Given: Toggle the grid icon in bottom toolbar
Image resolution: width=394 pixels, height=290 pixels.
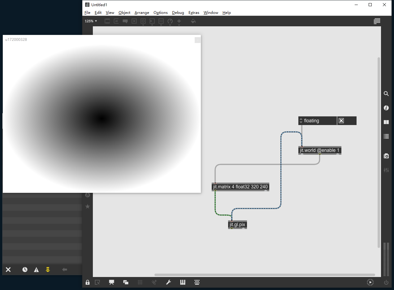Looking at the screenshot, I should (140, 282).
